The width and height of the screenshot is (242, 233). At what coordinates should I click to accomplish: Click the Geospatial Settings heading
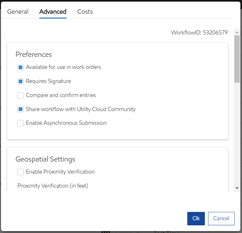coord(45,159)
